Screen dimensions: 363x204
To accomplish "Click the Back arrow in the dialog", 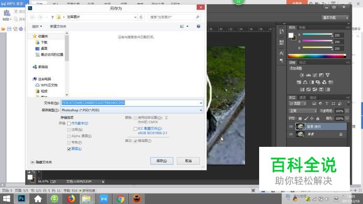I will pos(33,17).
